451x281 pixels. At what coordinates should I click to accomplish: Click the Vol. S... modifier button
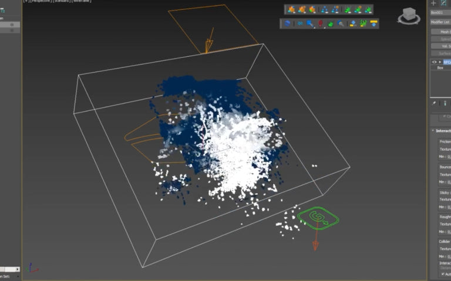[441, 46]
